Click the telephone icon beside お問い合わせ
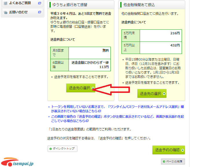197x167 pixels. point(5,12)
